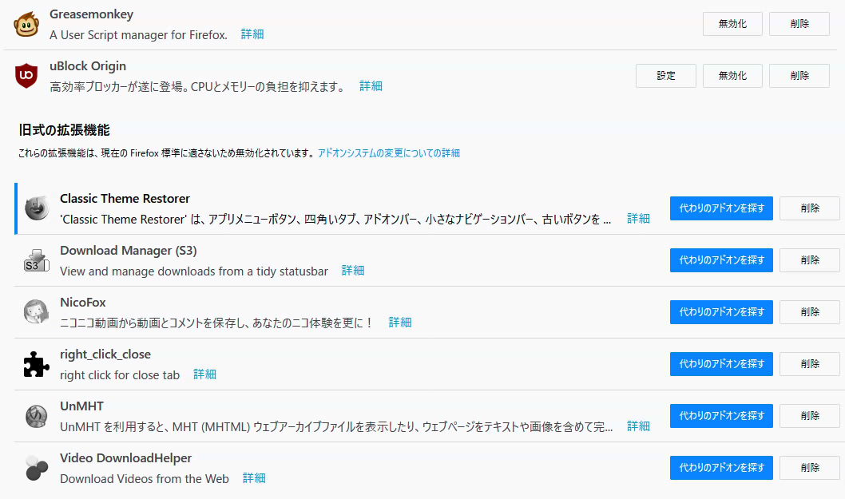The width and height of the screenshot is (845, 499).
Task: Click the Video DownloadHelper icon
Action: (37, 468)
